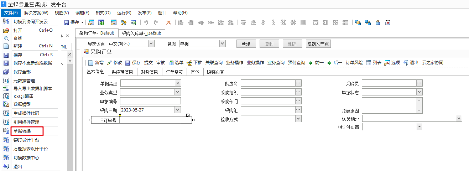Expand the 业务类型 dropdown
The width and height of the screenshot is (469, 171).
pos(178,92)
